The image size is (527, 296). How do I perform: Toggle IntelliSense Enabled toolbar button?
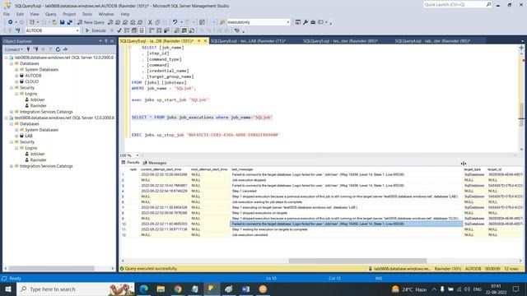tap(142, 30)
